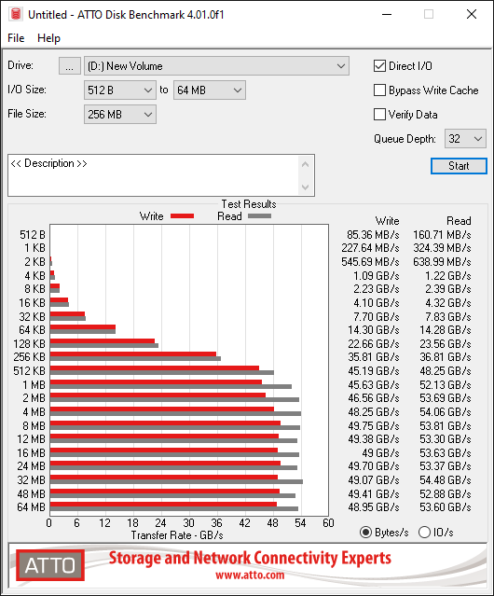Click the Transfer Rate - GB/s axis label
The height and width of the screenshot is (596, 494).
coord(177,535)
